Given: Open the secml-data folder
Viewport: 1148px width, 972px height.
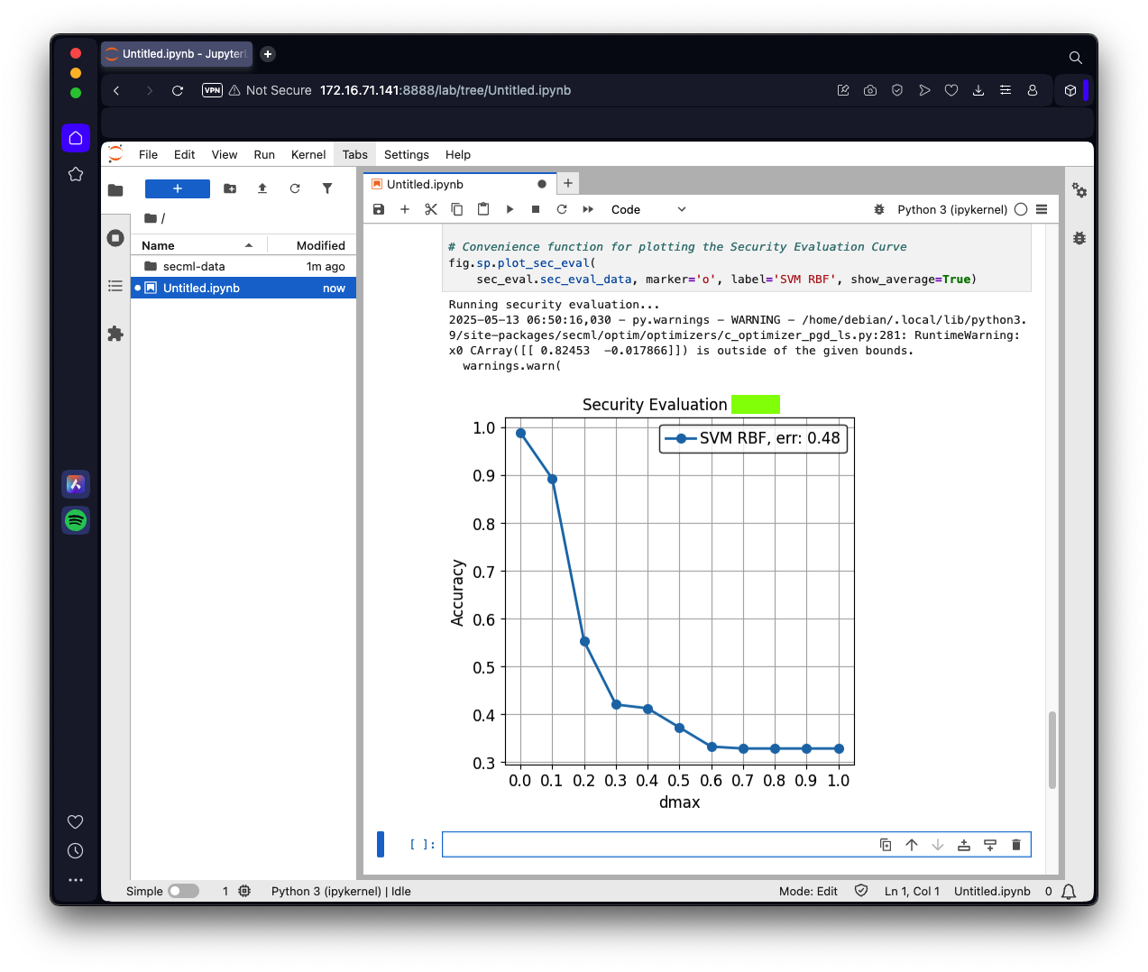Looking at the screenshot, I should (194, 266).
